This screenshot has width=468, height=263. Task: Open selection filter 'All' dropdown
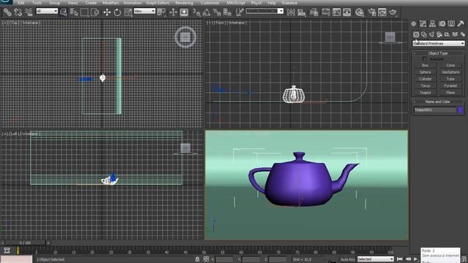pos(47,11)
